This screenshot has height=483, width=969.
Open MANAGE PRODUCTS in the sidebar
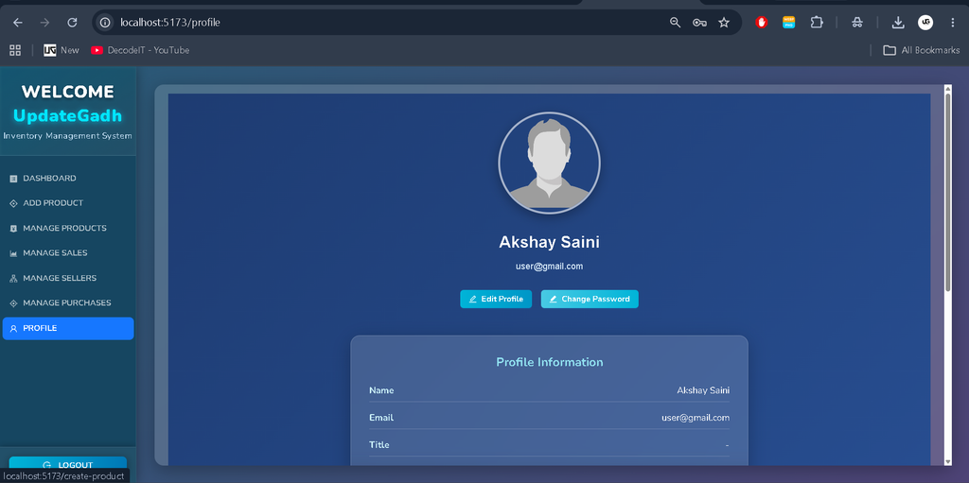(68, 229)
